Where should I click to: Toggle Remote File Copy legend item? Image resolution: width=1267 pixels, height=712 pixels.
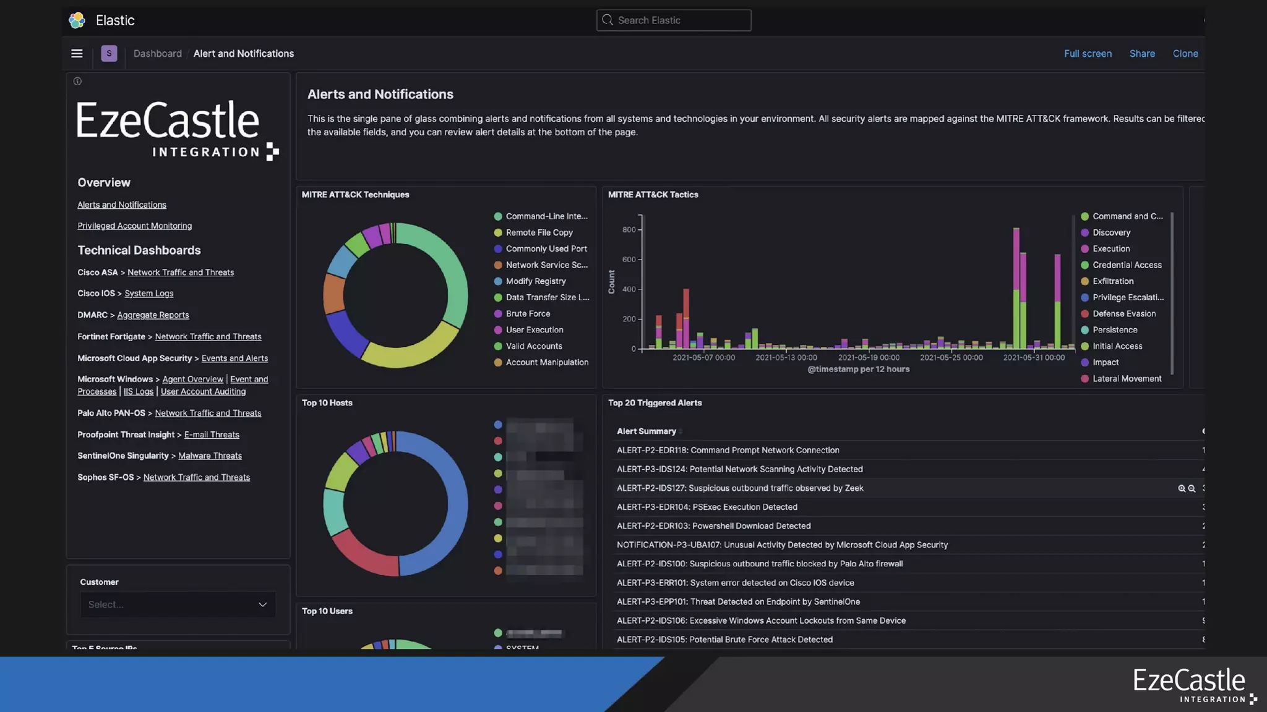(x=539, y=233)
